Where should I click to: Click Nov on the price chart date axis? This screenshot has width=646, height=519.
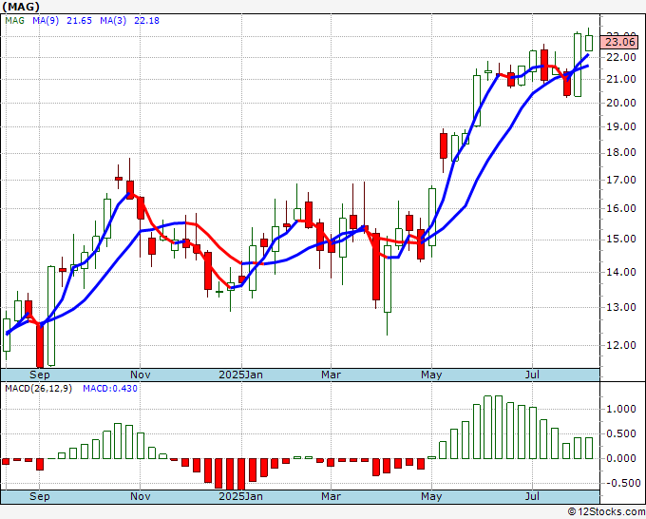140,375
